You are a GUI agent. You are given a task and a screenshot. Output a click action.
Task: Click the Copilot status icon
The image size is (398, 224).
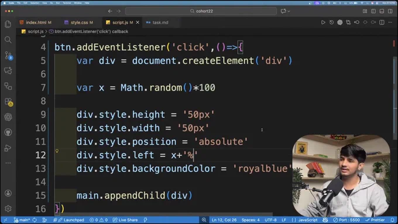tap(325, 220)
